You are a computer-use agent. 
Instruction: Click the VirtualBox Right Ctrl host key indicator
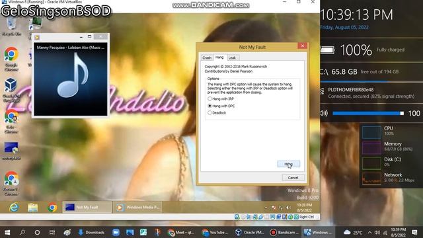[307, 217]
